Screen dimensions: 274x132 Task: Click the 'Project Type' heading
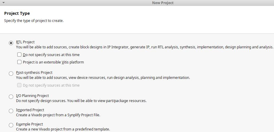click(x=17, y=14)
